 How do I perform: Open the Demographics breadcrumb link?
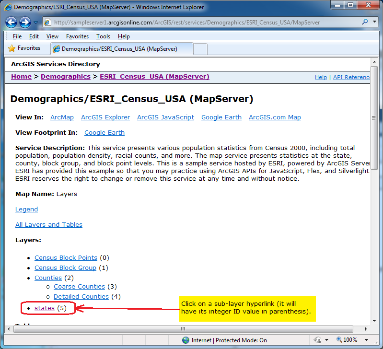[x=66, y=77]
